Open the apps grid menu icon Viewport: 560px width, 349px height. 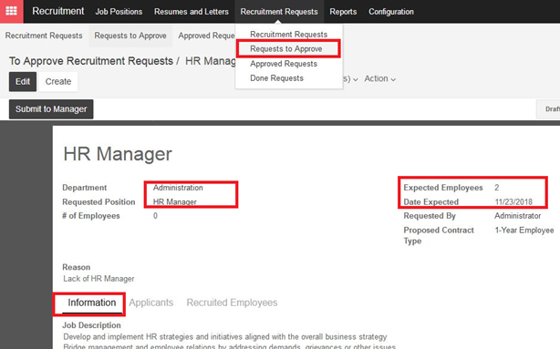[x=12, y=11]
